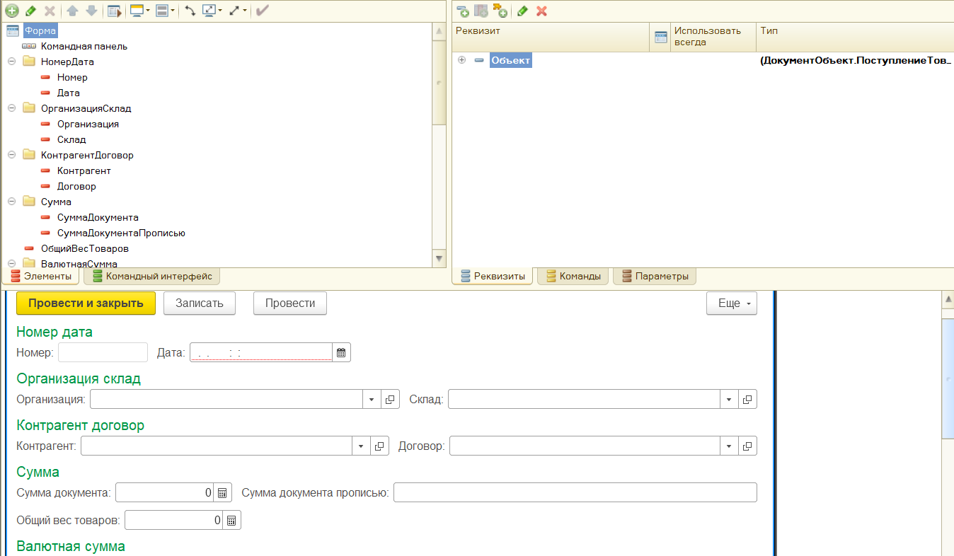Click calculator icon in Общий вес товаров
954x556 pixels.
point(231,521)
